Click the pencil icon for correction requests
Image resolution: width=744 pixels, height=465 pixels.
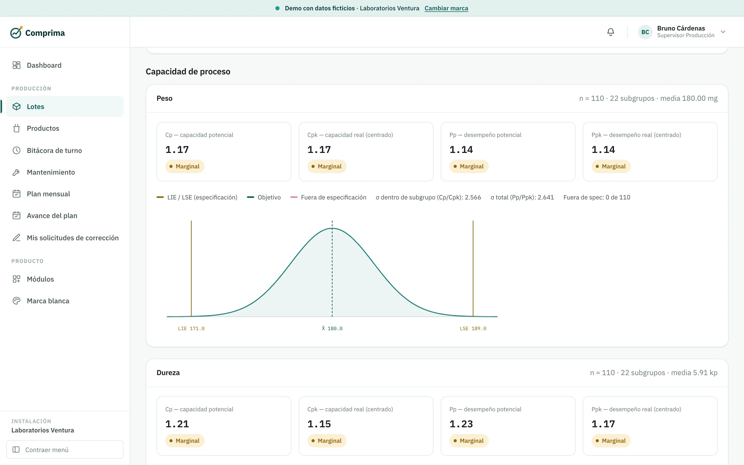click(x=16, y=238)
